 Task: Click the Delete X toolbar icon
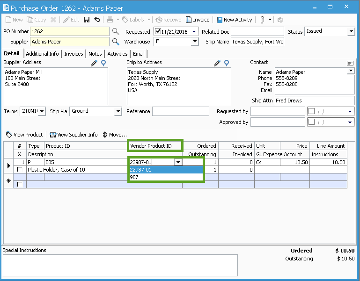53,20
